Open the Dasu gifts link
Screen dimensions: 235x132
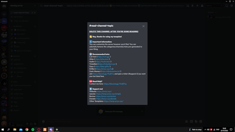[x=102, y=67]
